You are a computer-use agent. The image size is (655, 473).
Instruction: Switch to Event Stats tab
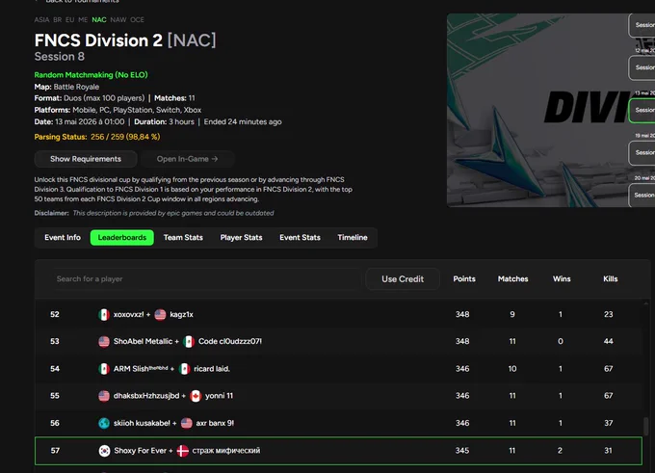pos(300,237)
